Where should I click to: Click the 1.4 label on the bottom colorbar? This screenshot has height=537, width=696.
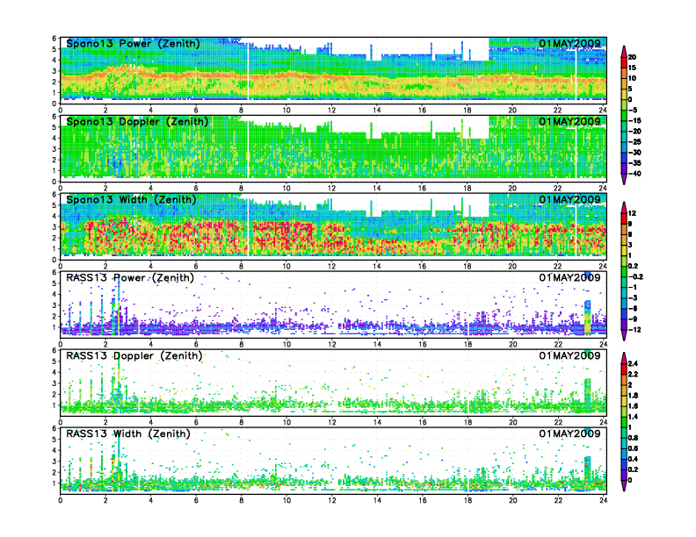(x=633, y=417)
